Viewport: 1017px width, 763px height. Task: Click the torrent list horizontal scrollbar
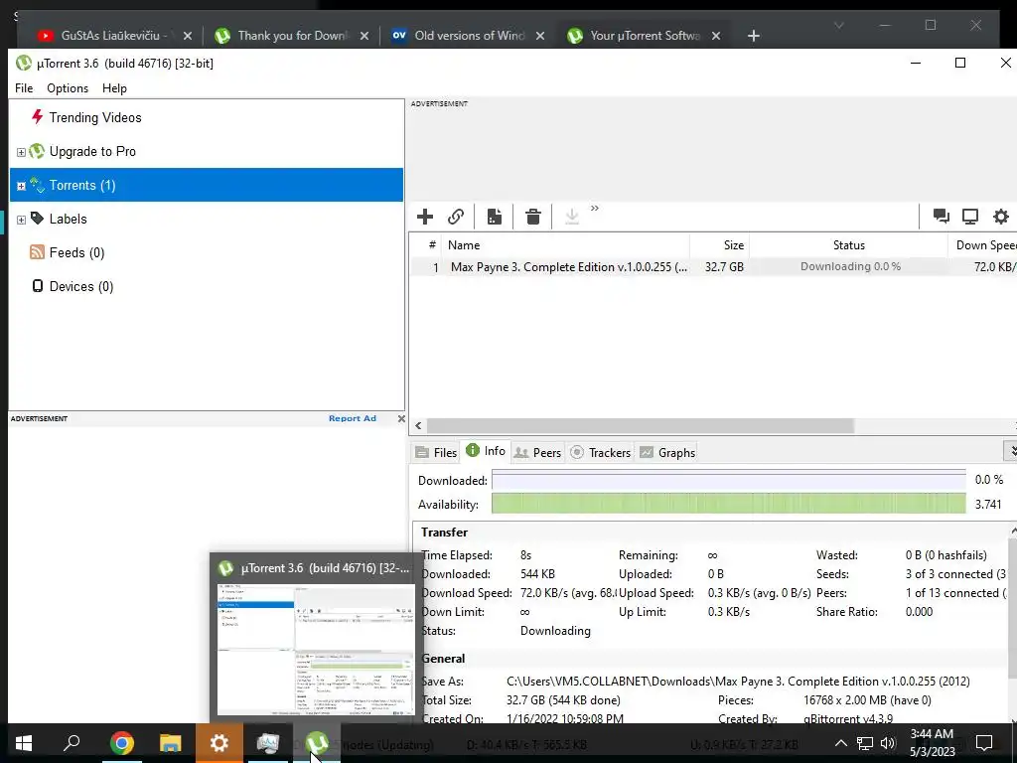[x=641, y=425]
